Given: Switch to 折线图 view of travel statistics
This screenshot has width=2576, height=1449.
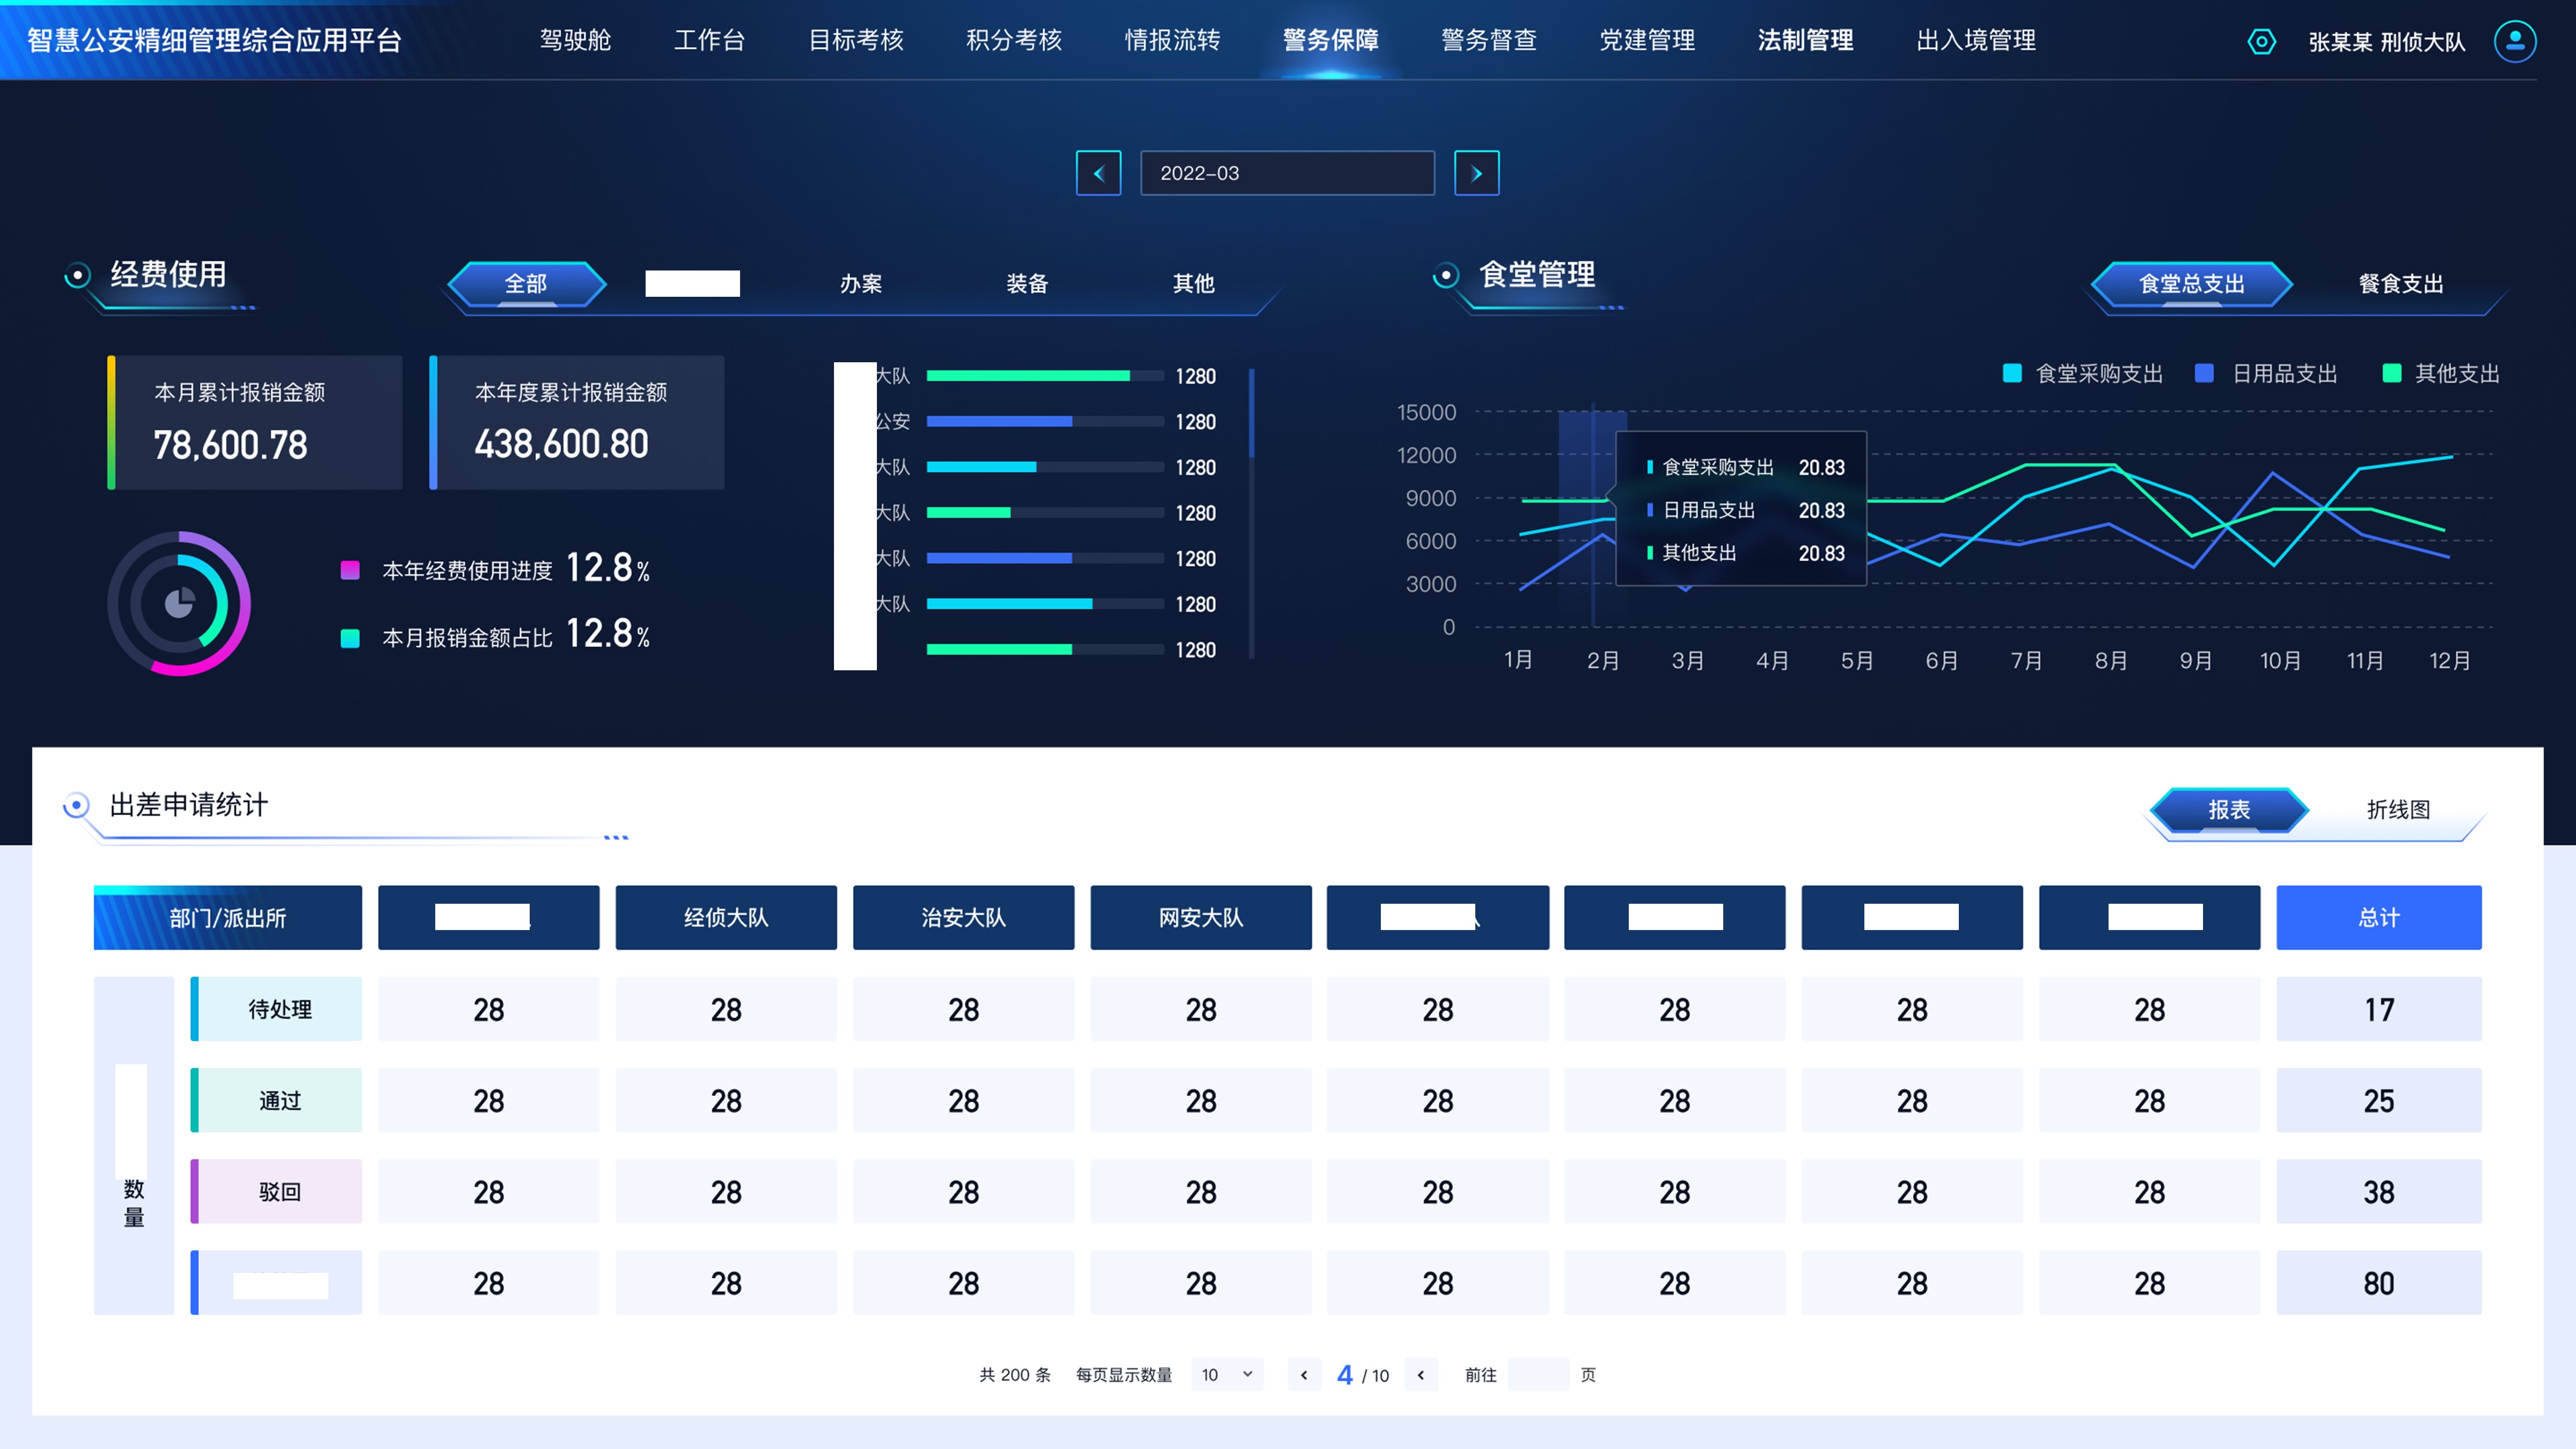Looking at the screenshot, I should 2400,810.
